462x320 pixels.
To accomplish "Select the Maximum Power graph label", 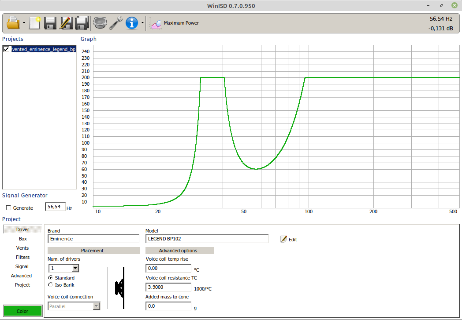I will [x=181, y=23].
